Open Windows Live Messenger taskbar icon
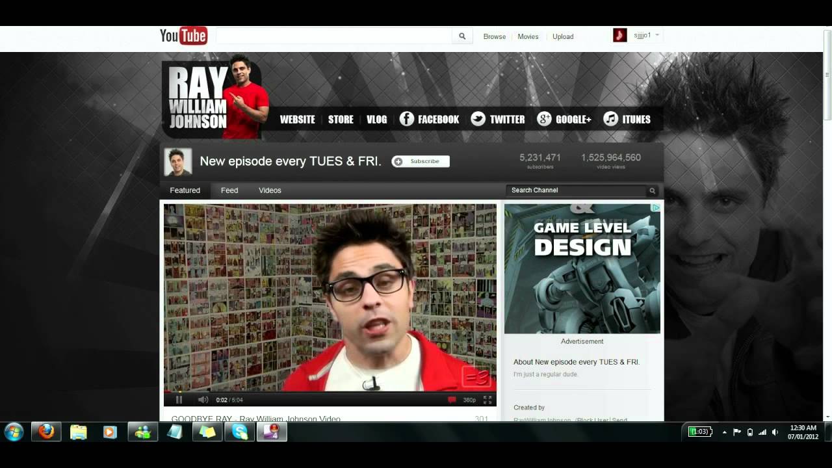832x468 pixels. click(x=142, y=432)
